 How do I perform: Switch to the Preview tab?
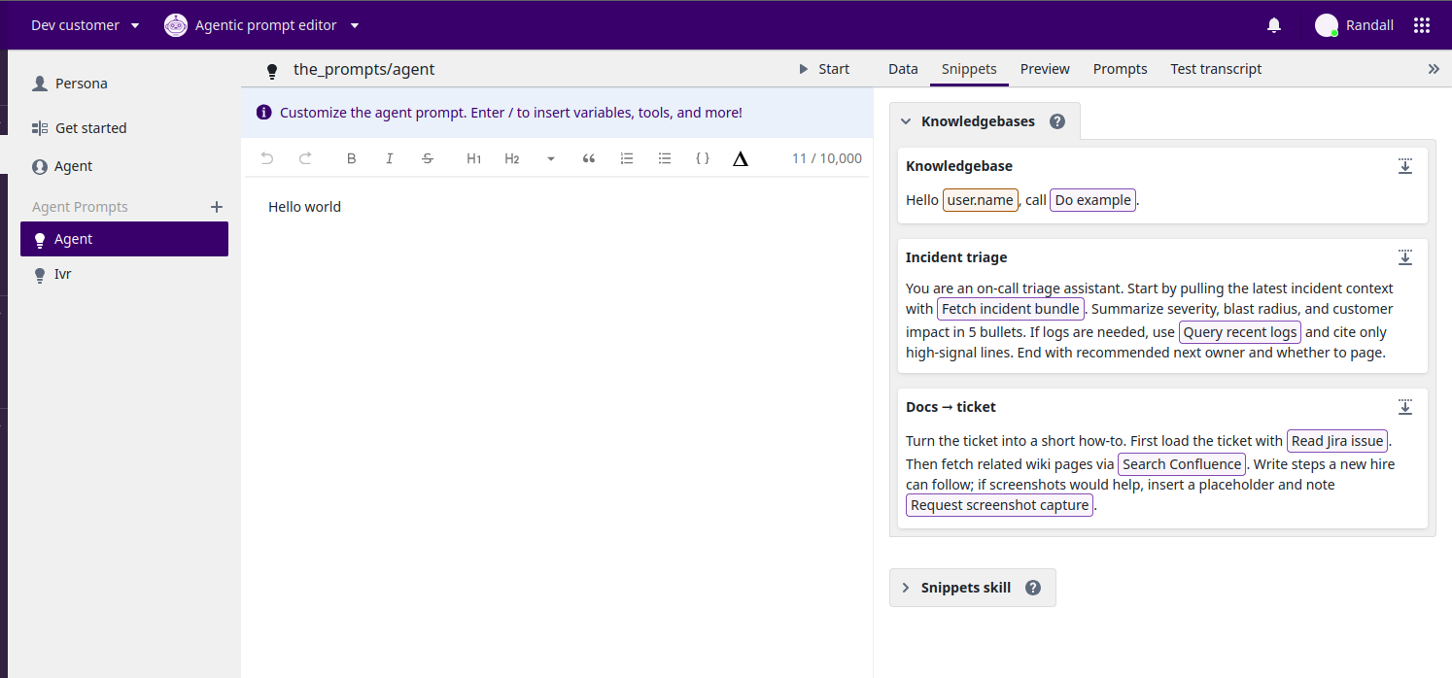[1045, 69]
